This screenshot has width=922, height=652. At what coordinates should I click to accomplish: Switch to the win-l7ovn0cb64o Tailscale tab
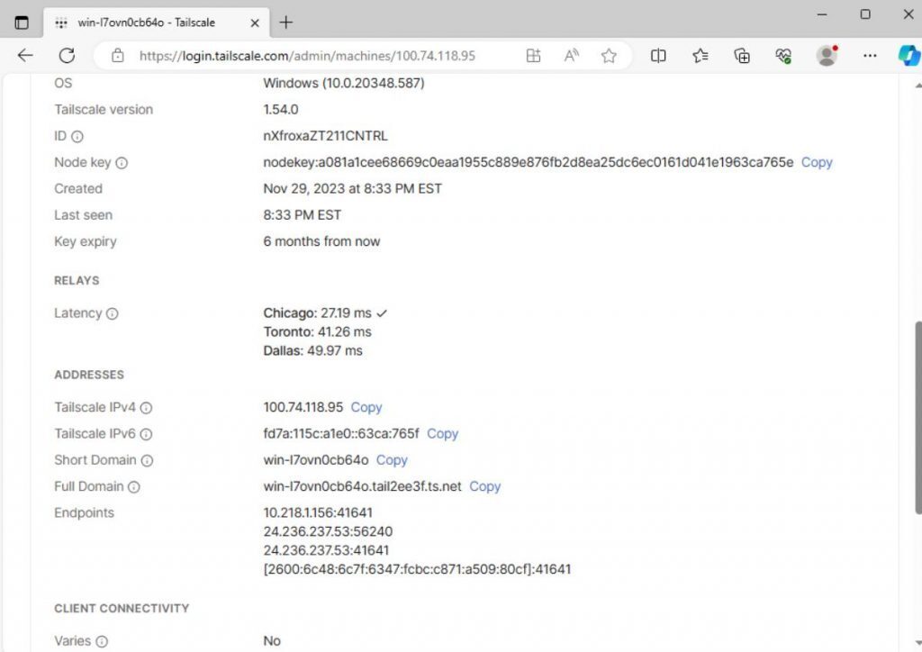point(144,22)
